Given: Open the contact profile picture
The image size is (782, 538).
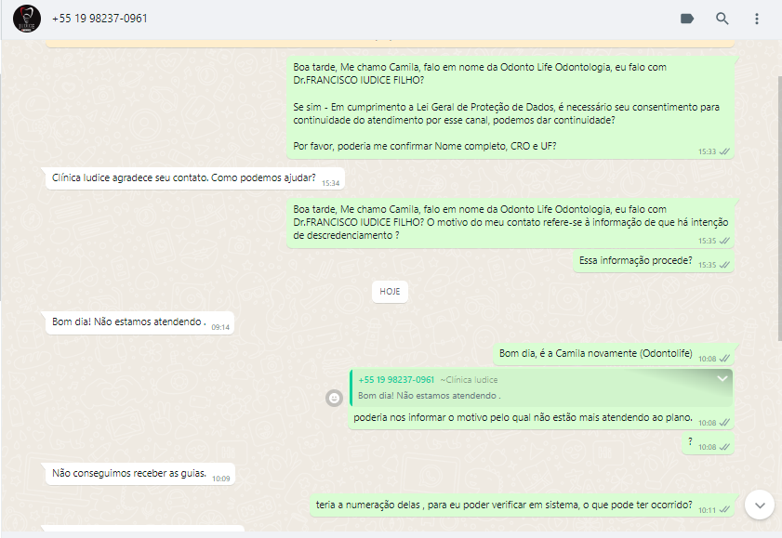Looking at the screenshot, I should coord(26,19).
